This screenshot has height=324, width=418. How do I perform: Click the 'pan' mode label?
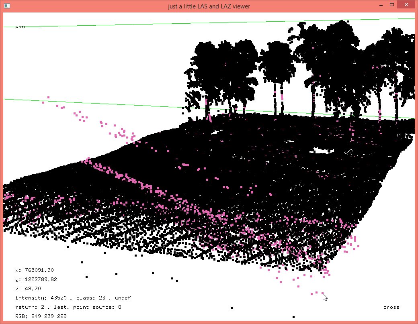[20, 26]
